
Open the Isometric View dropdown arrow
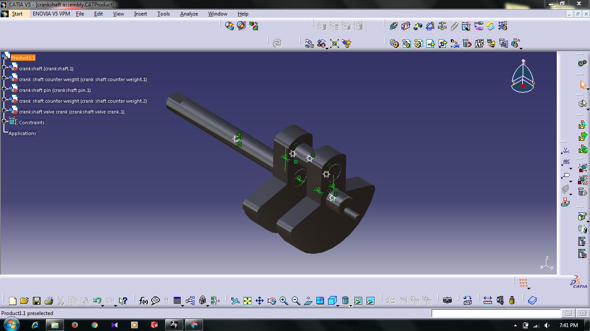(x=338, y=306)
